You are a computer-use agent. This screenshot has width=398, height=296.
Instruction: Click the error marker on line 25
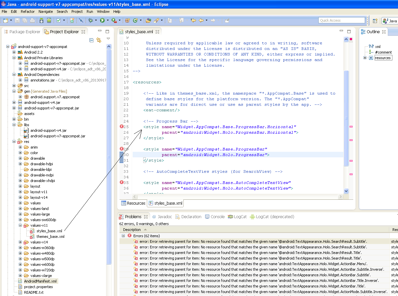[121, 127]
